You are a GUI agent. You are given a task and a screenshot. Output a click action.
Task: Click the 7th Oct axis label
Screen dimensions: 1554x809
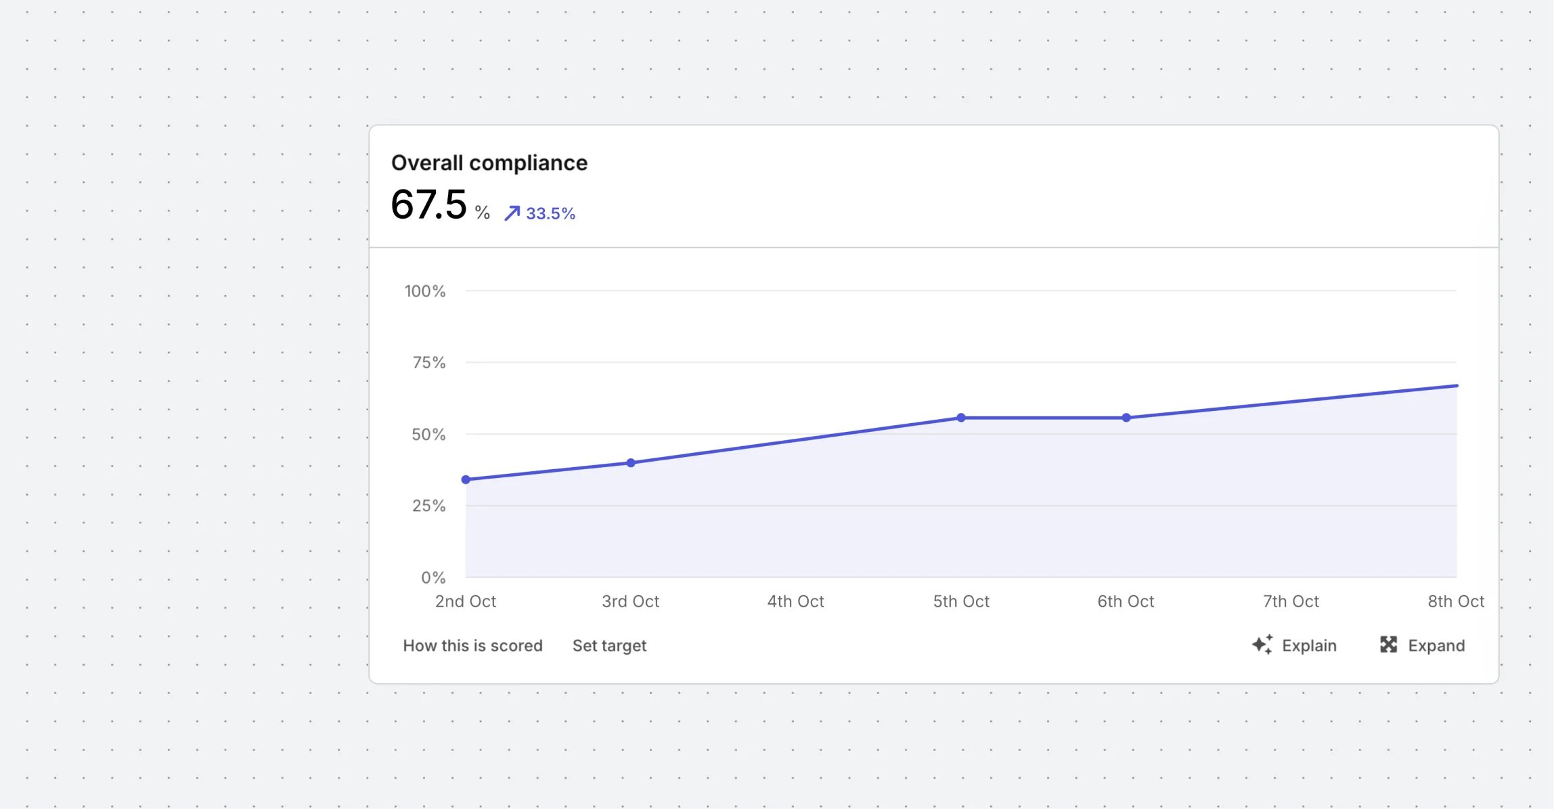(x=1291, y=601)
